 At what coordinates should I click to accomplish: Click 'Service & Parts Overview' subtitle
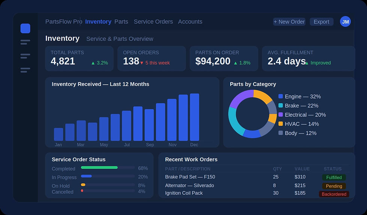pos(120,39)
